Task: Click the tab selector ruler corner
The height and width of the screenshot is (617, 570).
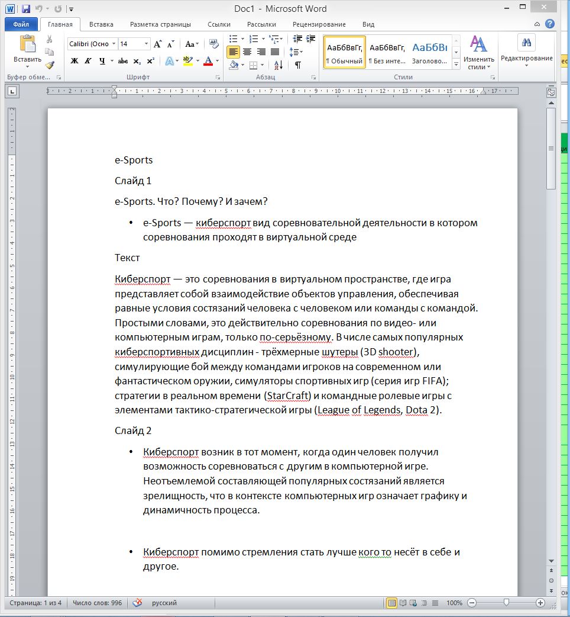Action: click(12, 91)
